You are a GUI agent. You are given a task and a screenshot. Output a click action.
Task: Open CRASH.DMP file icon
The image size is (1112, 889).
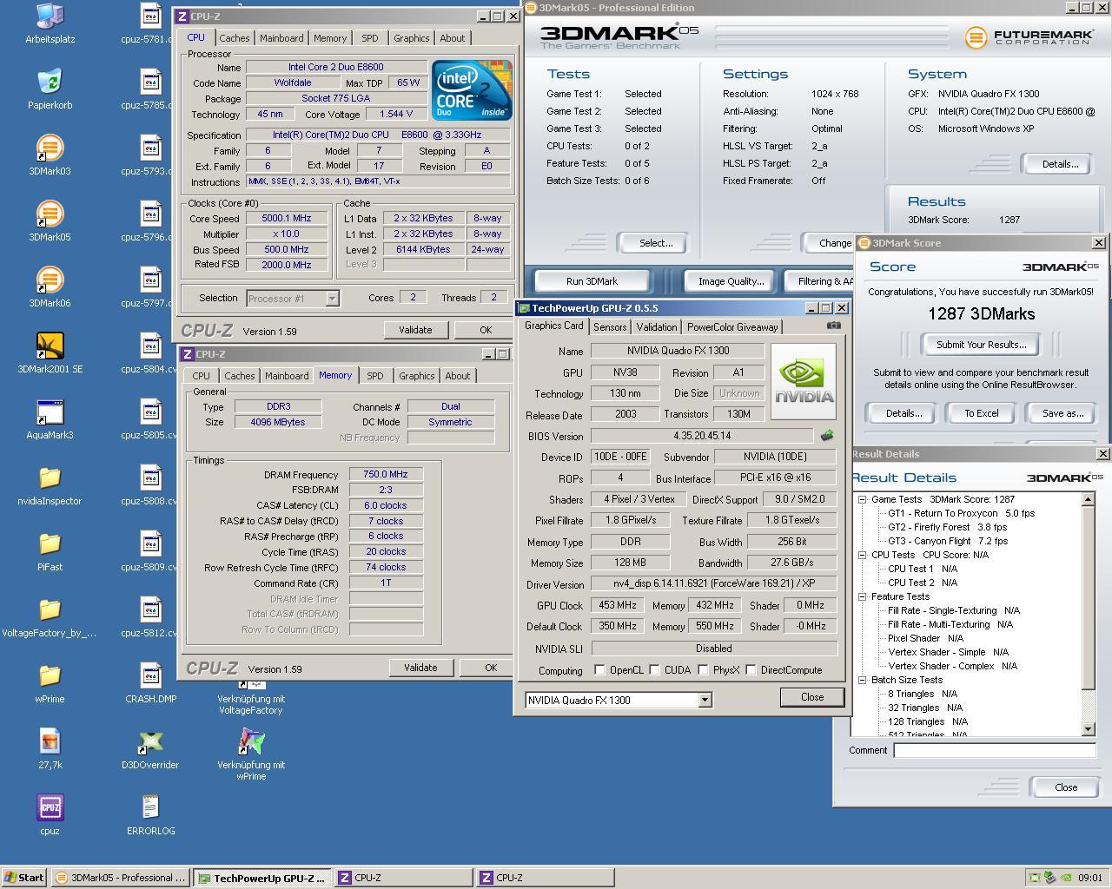coord(150,683)
